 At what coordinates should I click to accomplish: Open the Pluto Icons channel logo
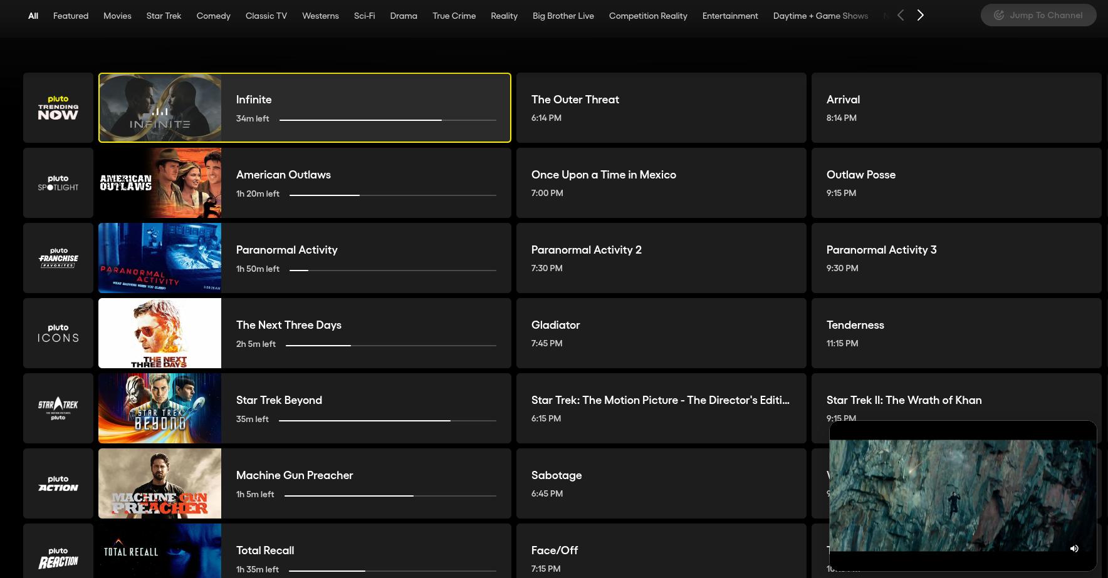(x=58, y=333)
